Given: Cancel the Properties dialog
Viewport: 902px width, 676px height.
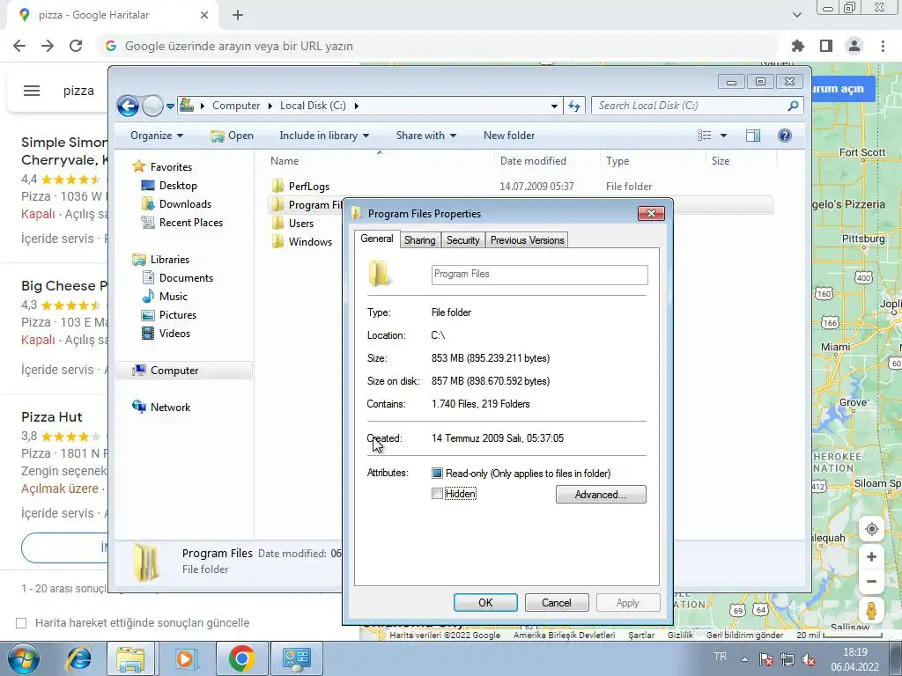Looking at the screenshot, I should coord(557,602).
